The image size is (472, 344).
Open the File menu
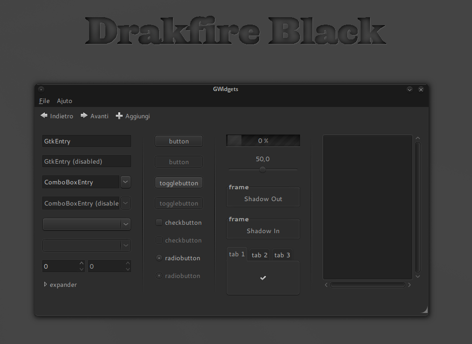[44, 101]
